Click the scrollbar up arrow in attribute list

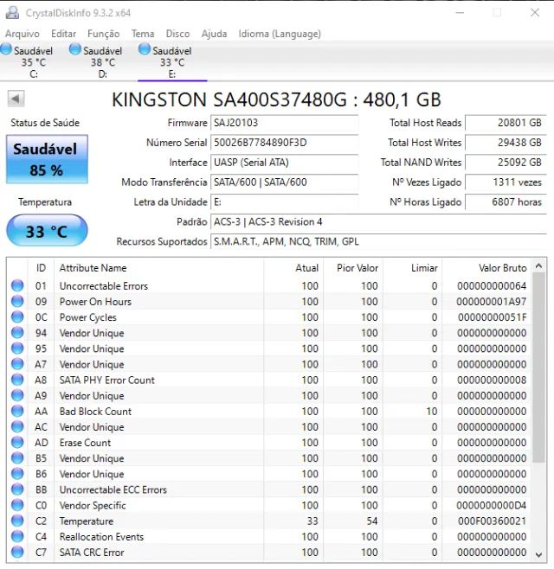tap(538, 266)
